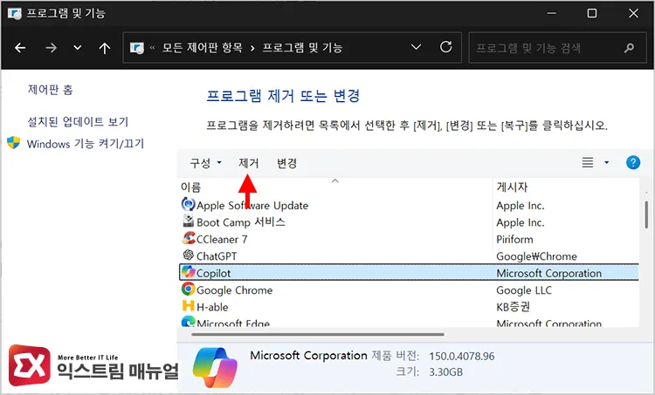Click Copilot's 'Microsoft Corporation' publisher cell
Image resolution: width=655 pixels, height=395 pixels.
[549, 273]
